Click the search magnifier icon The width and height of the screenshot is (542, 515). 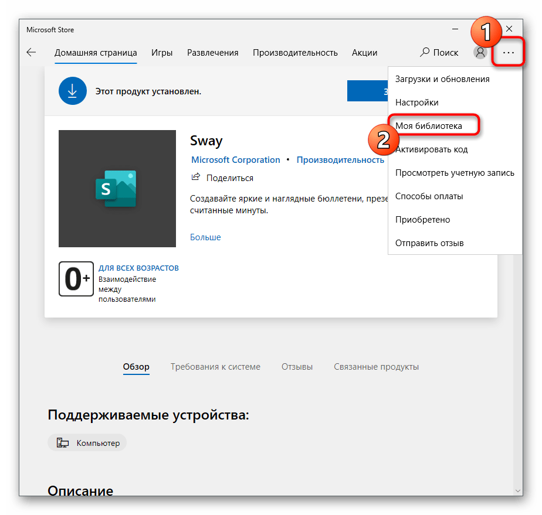(425, 53)
